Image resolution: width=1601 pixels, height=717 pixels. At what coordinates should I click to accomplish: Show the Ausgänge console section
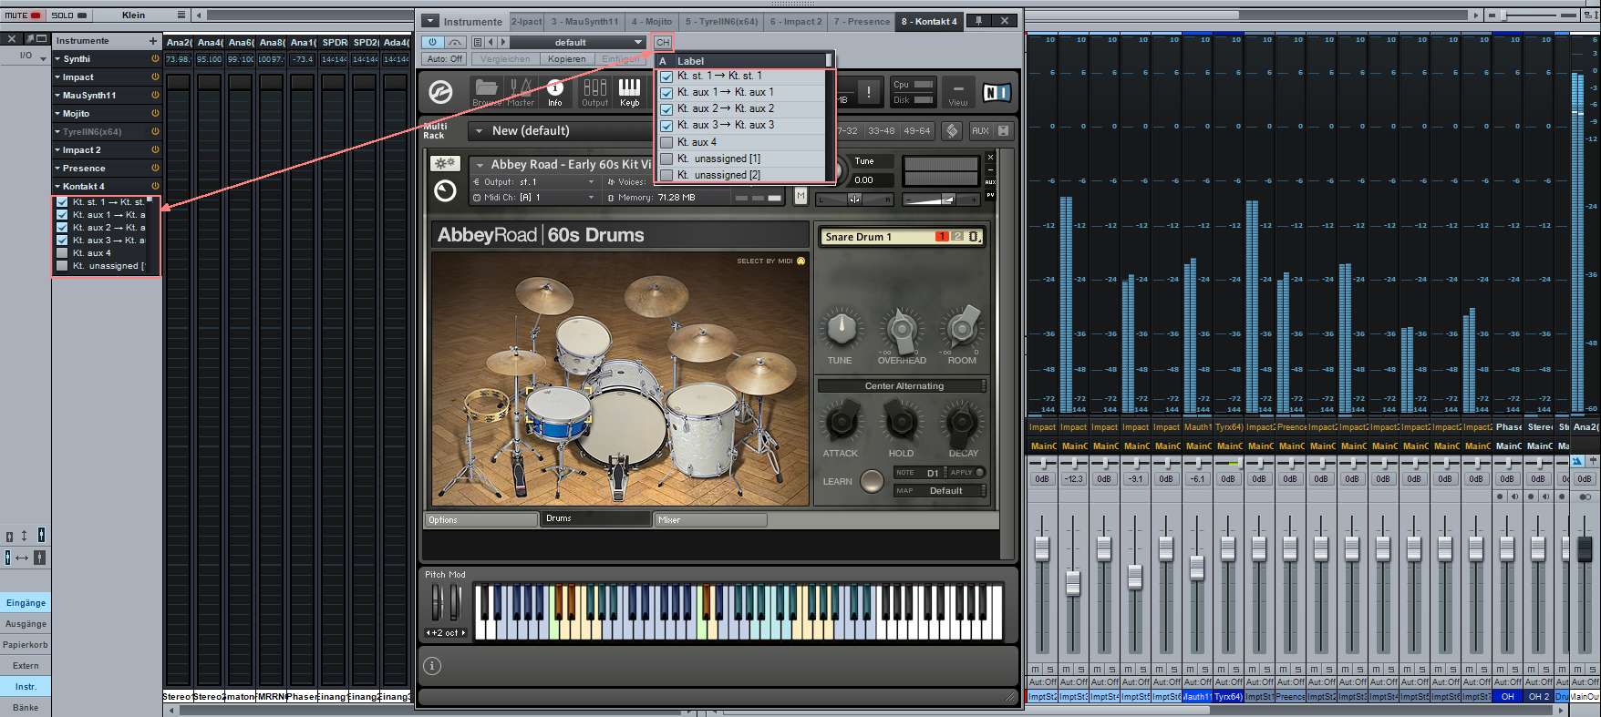coord(26,624)
